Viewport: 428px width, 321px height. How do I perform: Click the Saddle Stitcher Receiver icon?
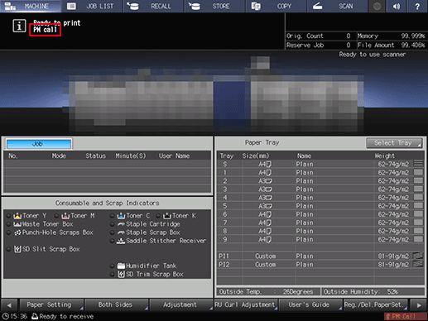coord(121,241)
